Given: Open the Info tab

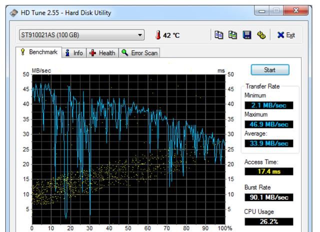Looking at the screenshot, I should click(74, 52).
